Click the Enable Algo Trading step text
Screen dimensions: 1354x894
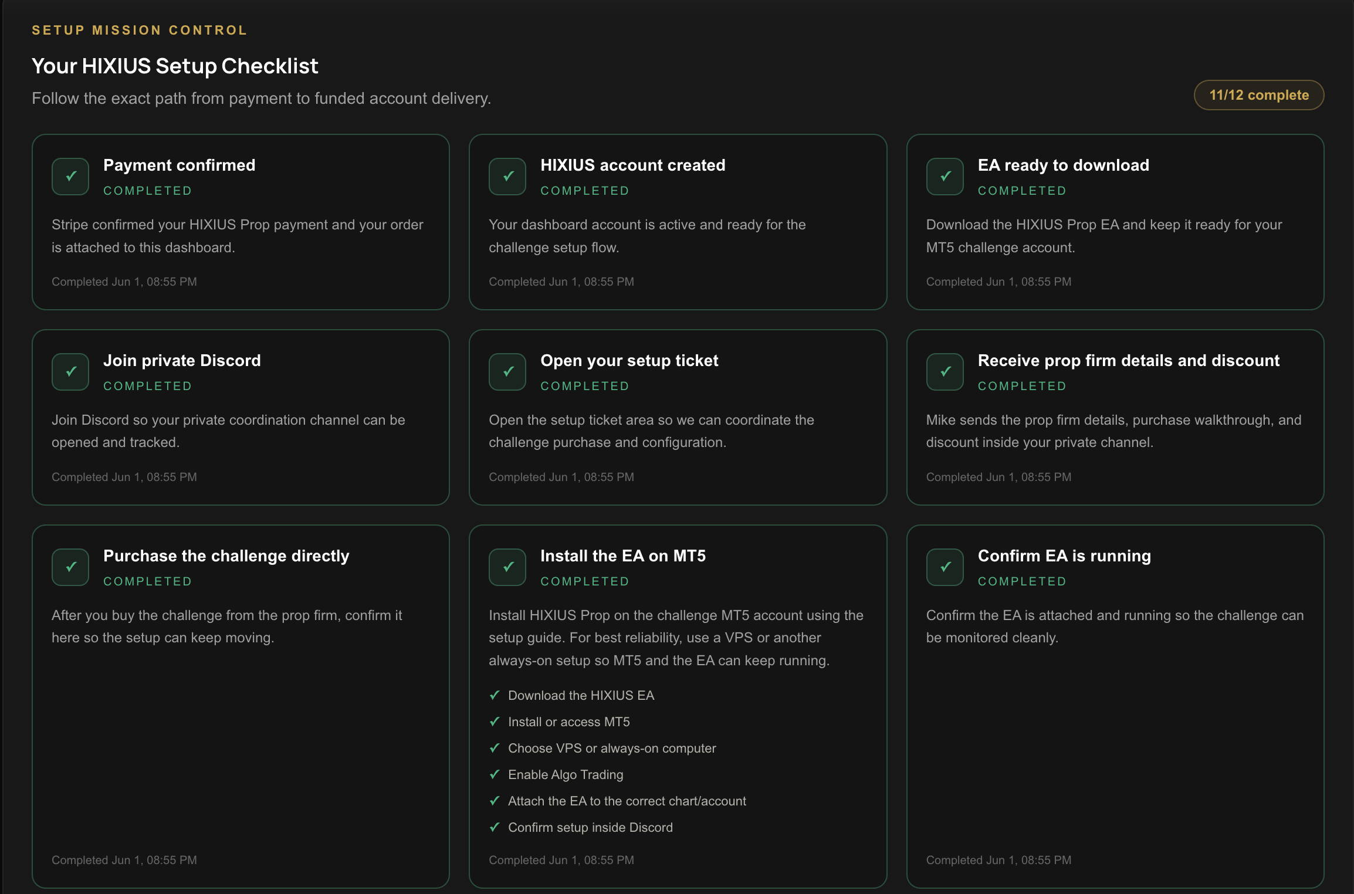[566, 774]
